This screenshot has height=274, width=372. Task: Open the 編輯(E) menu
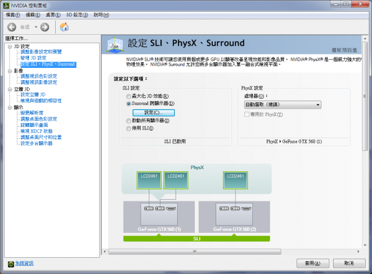[x=33, y=15]
